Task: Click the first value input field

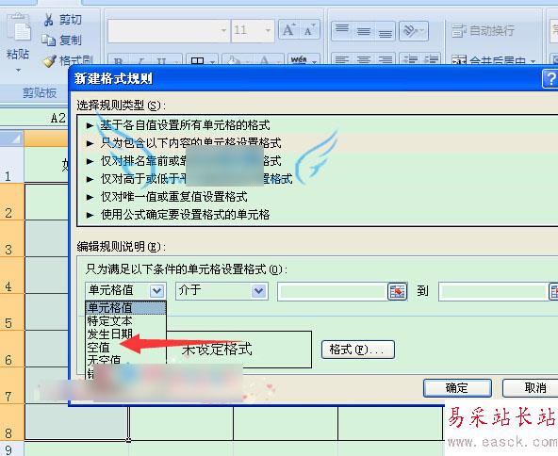Action: [333, 291]
